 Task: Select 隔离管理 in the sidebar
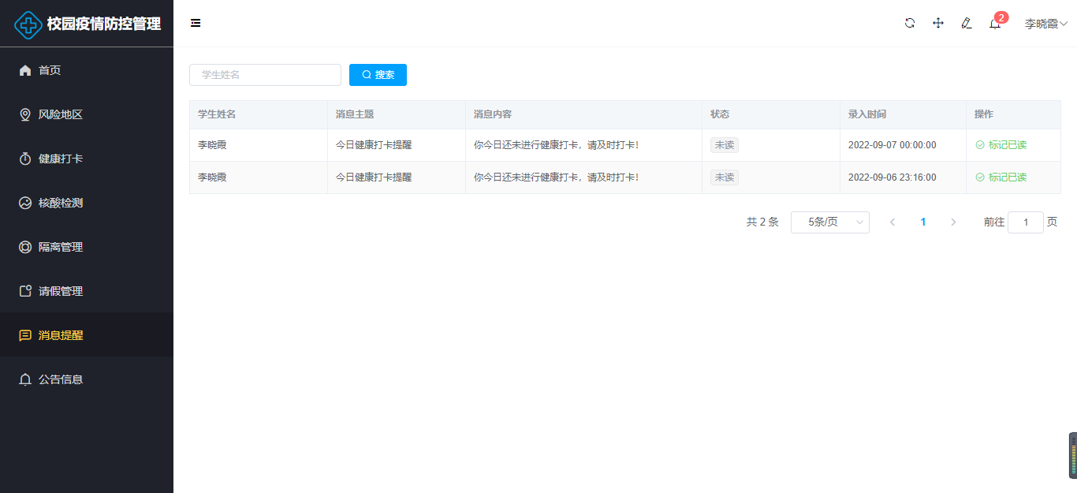pyautogui.click(x=61, y=247)
